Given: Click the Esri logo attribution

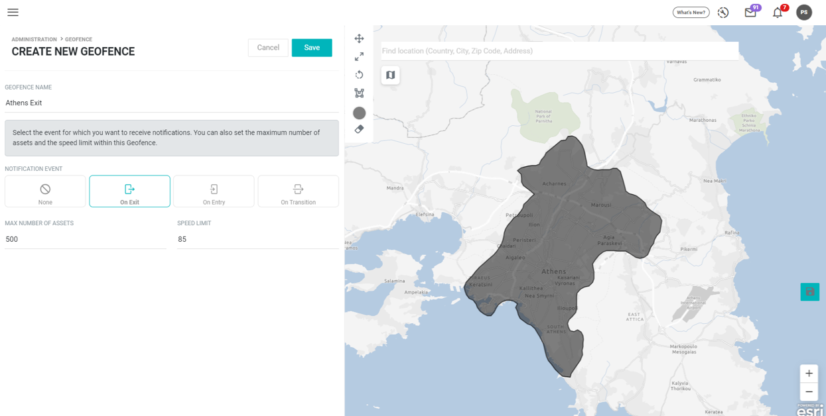Looking at the screenshot, I should 810,409.
